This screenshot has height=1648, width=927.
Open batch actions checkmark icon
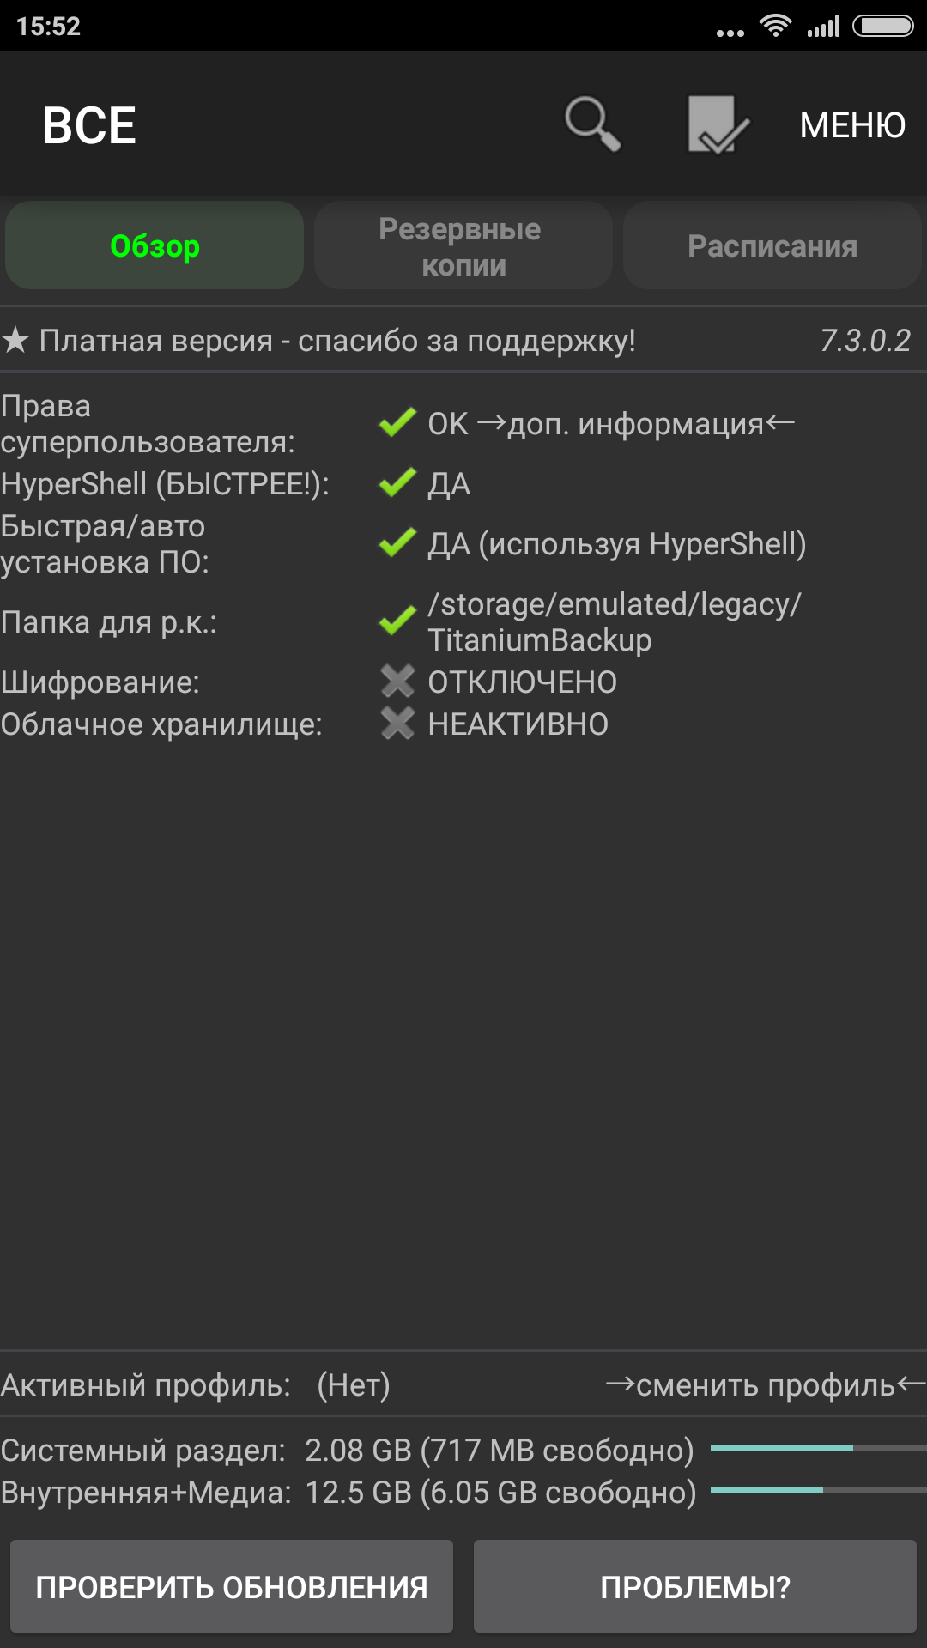click(x=718, y=125)
